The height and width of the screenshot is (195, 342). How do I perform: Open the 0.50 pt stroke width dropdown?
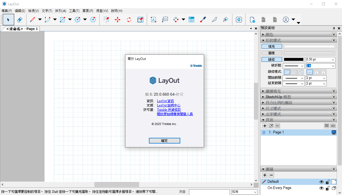(x=333, y=59)
